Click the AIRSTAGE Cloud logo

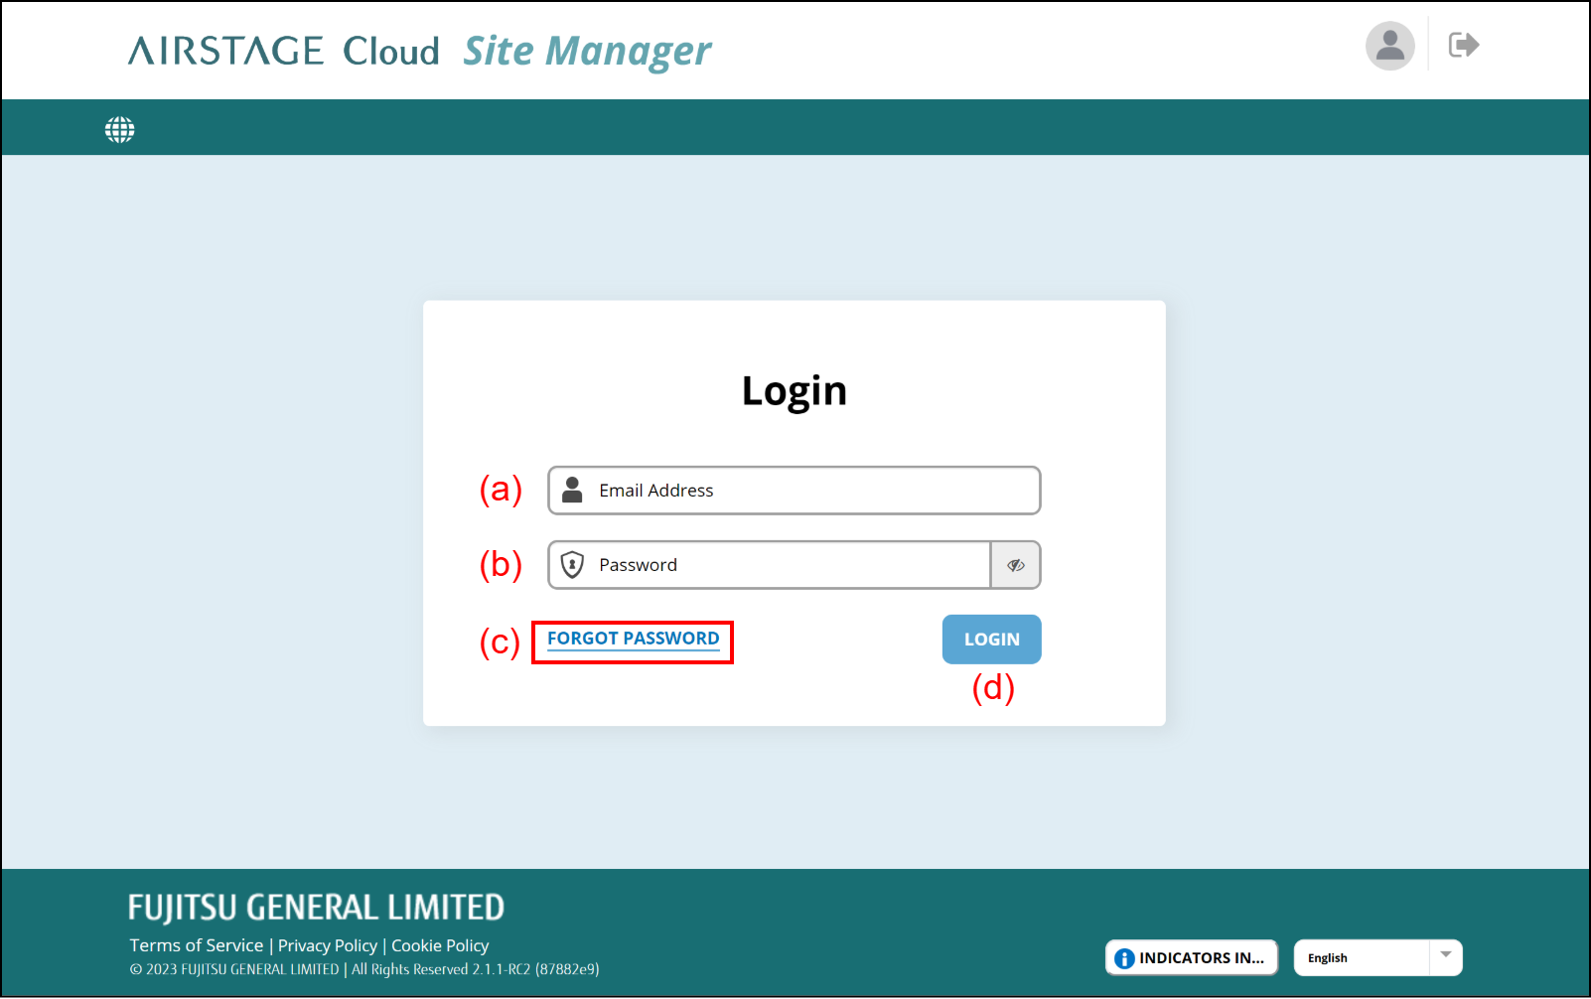pyautogui.click(x=283, y=51)
